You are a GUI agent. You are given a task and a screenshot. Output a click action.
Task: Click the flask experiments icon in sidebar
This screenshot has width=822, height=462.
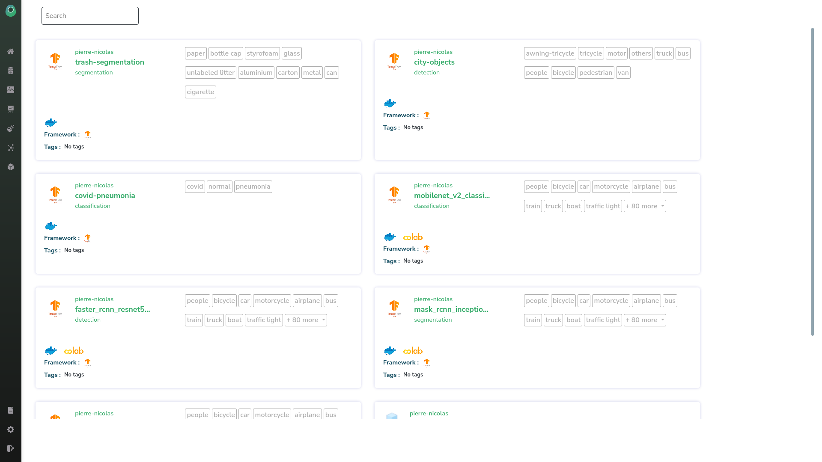(x=11, y=128)
